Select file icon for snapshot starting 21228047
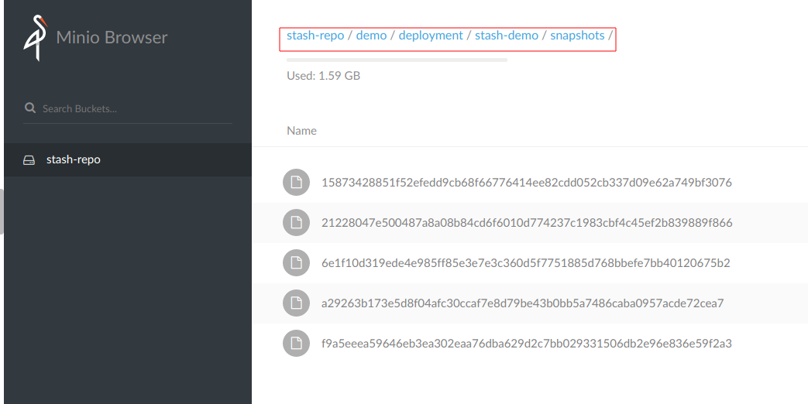 (x=295, y=223)
